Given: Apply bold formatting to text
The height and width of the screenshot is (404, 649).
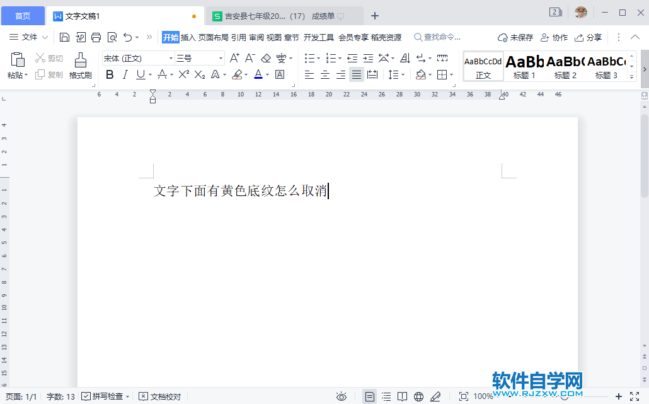Looking at the screenshot, I should 110,75.
